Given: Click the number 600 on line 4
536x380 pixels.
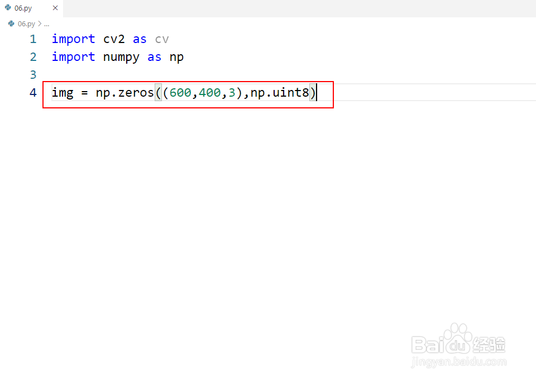Looking at the screenshot, I should click(180, 92).
